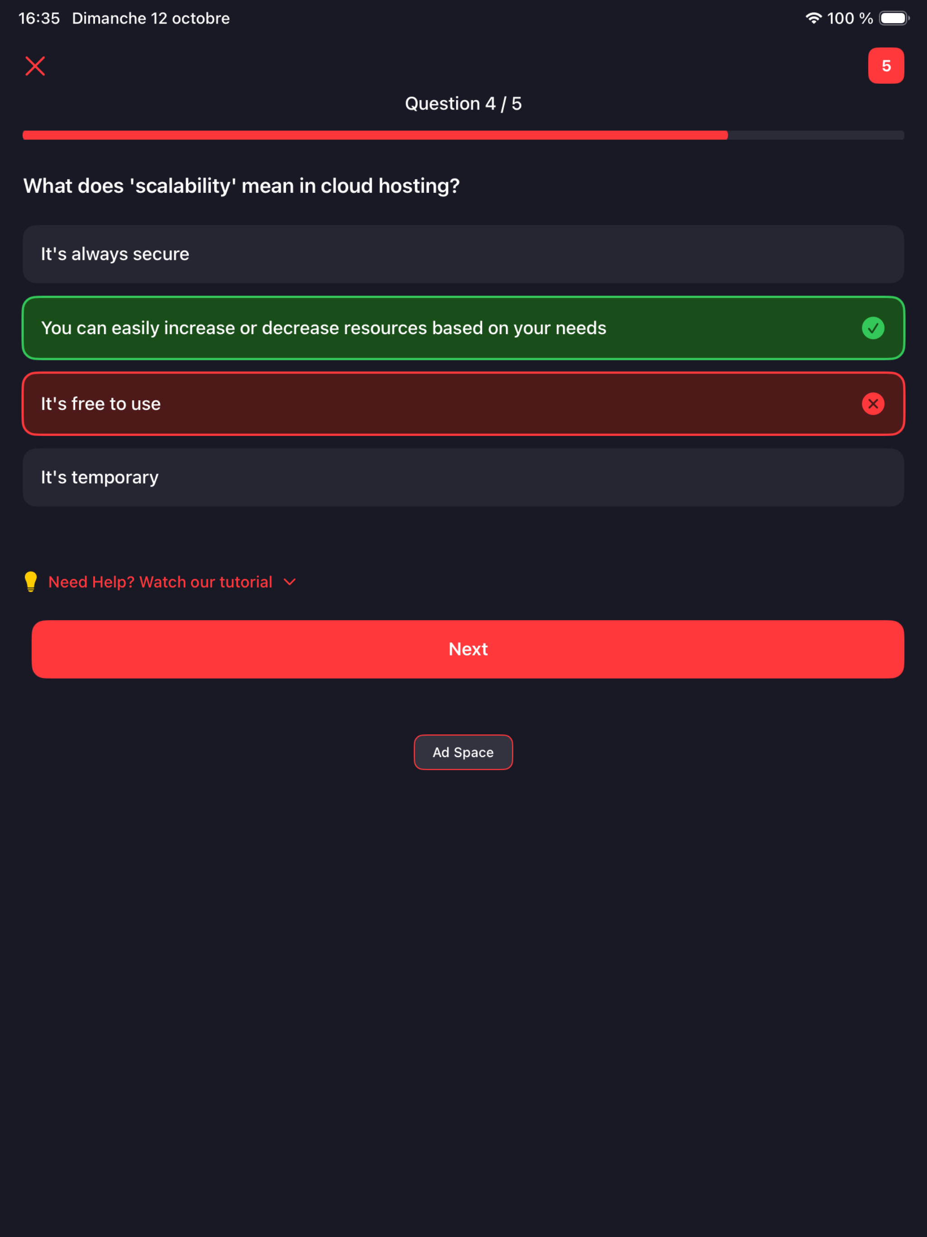Viewport: 927px width, 1237px height.
Task: Select answer about increasing or decreasing resources
Action: [x=463, y=328]
